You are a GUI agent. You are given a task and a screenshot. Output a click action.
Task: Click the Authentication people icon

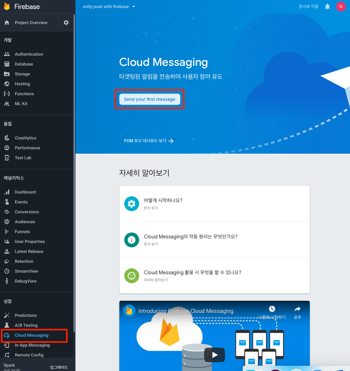coord(7,54)
